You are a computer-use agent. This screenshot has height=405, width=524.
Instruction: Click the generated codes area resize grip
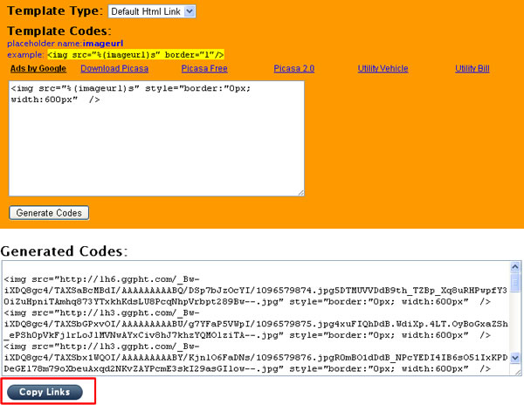[517, 372]
